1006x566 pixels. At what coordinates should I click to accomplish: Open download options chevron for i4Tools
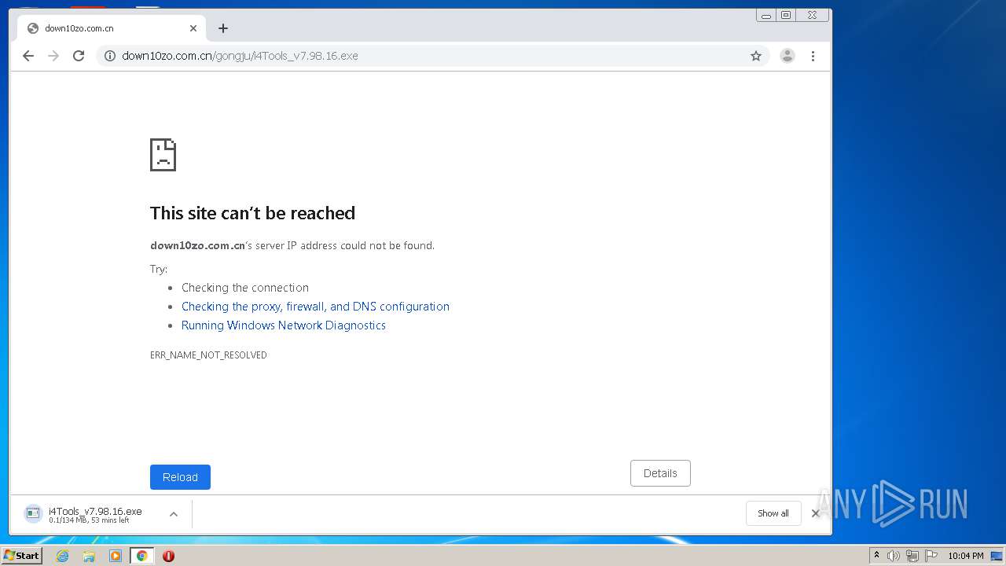click(174, 514)
